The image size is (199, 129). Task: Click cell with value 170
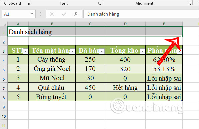pyautogui.click(x=90, y=69)
